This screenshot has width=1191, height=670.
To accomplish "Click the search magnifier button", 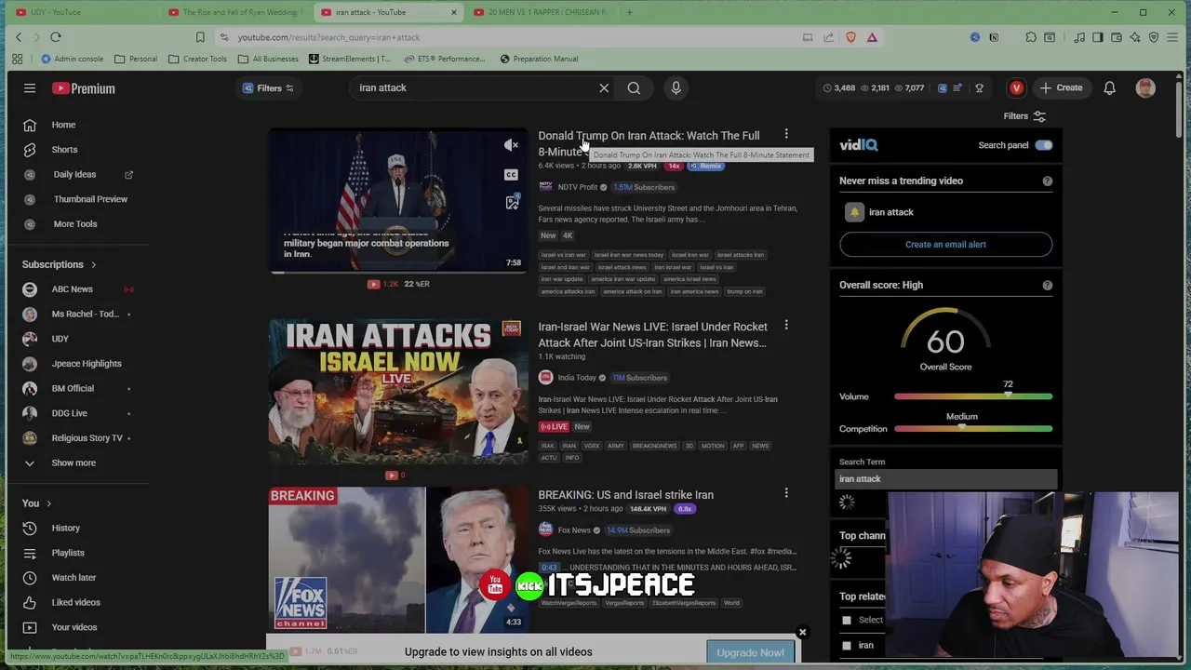I will [634, 88].
